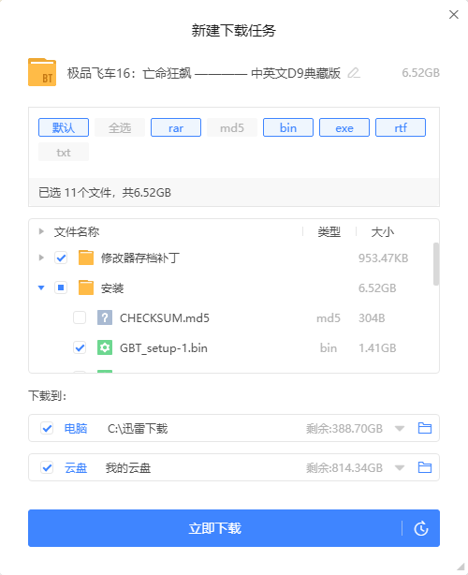
Task: Toggle the txt file type filter
Action: [x=64, y=153]
